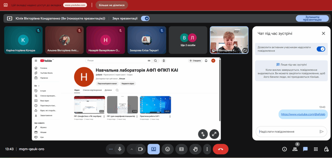
Task: Expand video settings chevron beside the camera
Action: click(132, 149)
